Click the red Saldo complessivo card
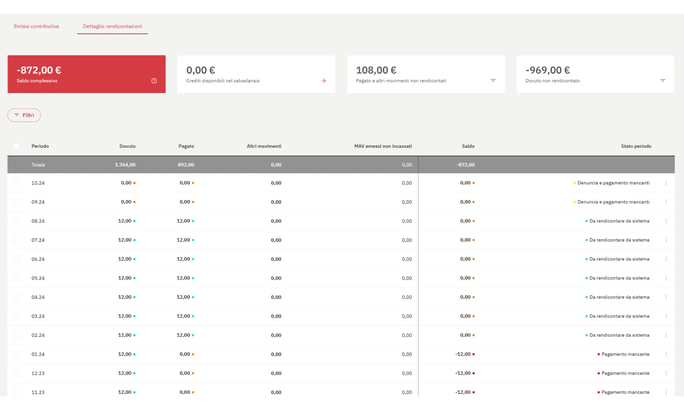The height and width of the screenshot is (410, 684). pos(86,74)
